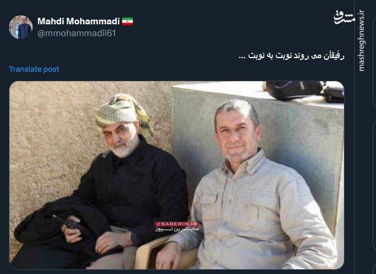Click the Translate post link
Viewport: 376px width, 274px height.
click(x=34, y=69)
